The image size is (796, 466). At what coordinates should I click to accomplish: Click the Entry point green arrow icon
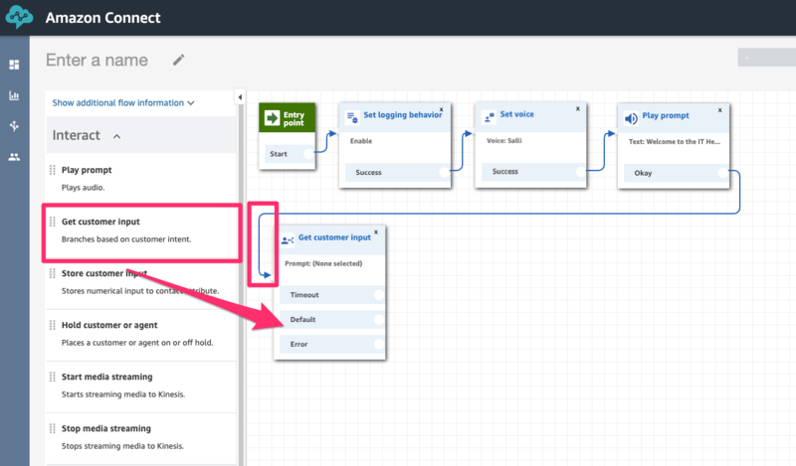272,118
